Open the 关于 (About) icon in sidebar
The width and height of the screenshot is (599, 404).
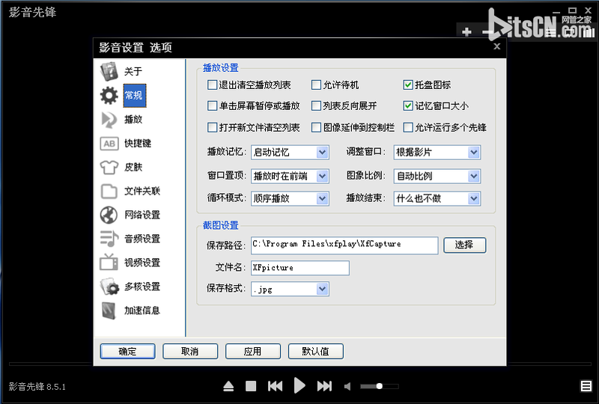tap(109, 71)
